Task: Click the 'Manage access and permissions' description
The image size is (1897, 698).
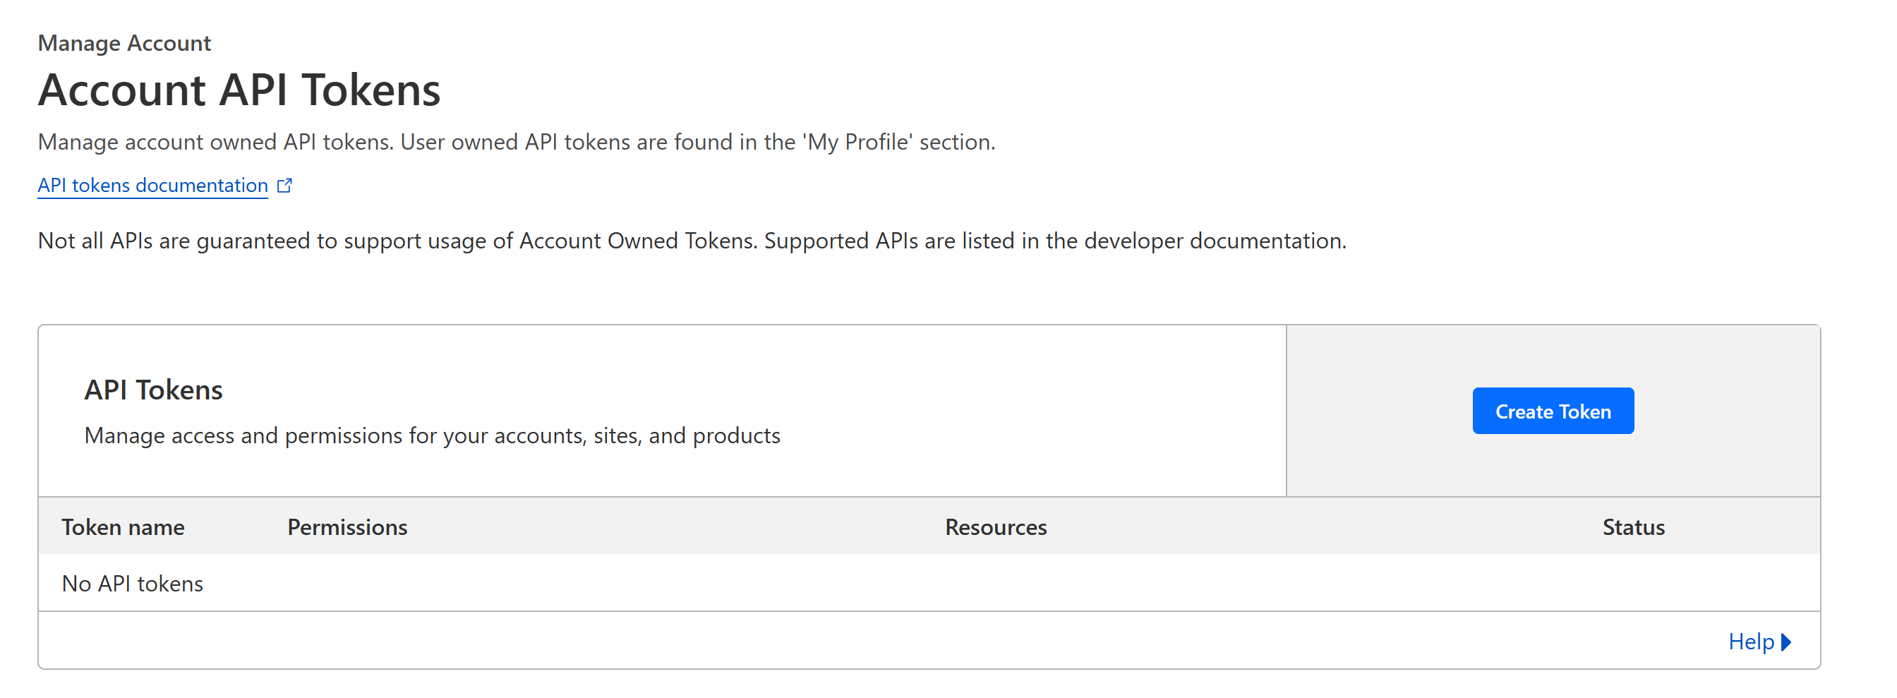Action: (433, 435)
